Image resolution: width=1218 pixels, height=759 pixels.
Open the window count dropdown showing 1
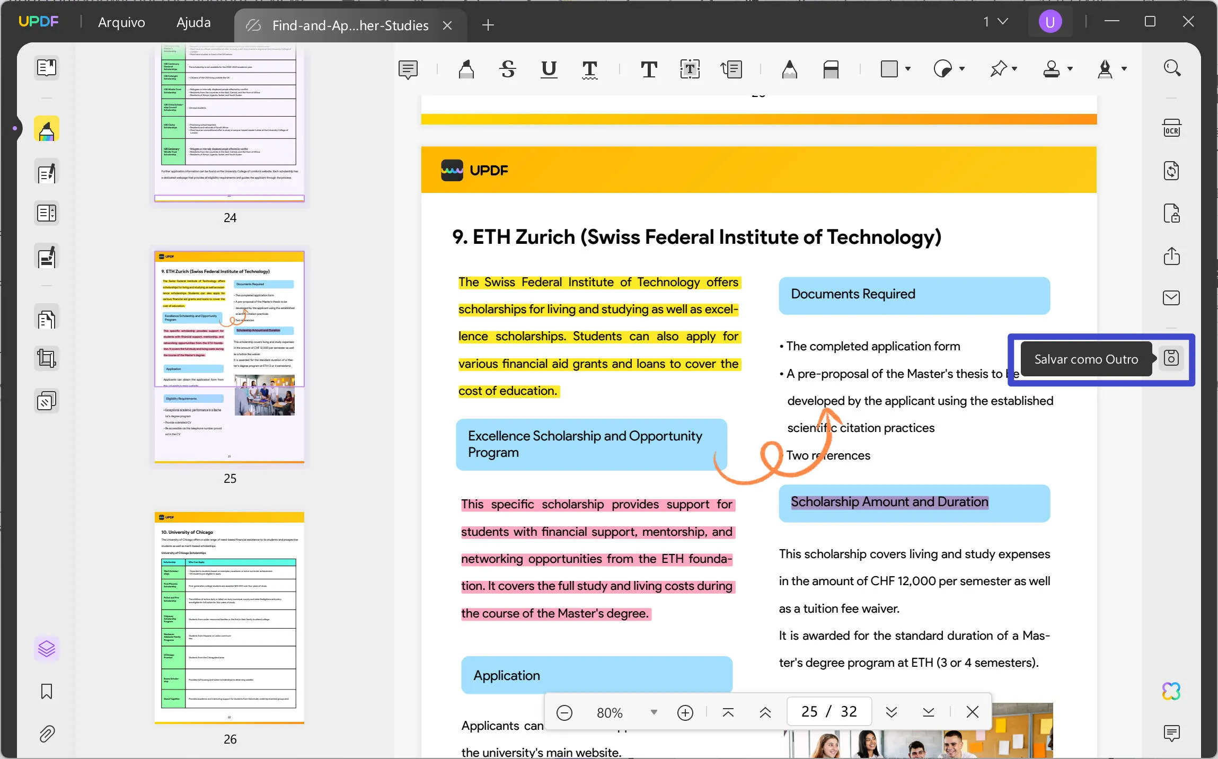click(995, 22)
